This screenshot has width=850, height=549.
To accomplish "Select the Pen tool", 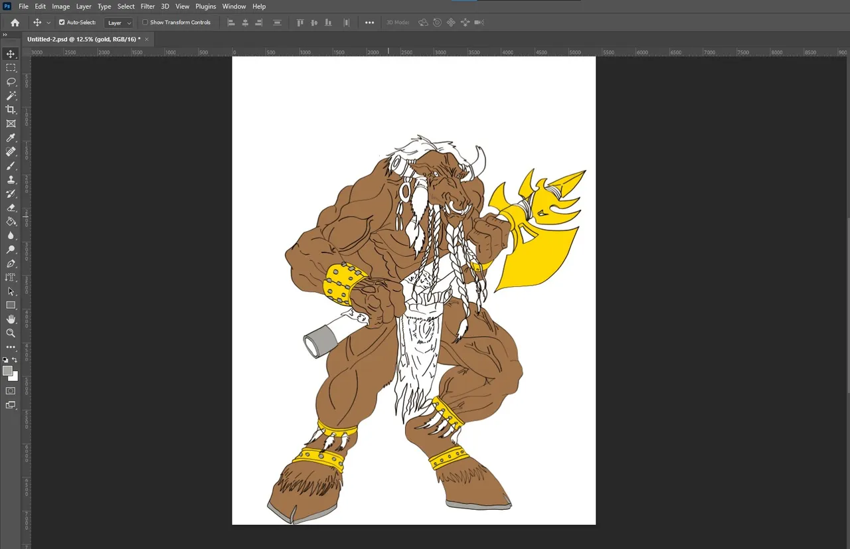I will [11, 264].
